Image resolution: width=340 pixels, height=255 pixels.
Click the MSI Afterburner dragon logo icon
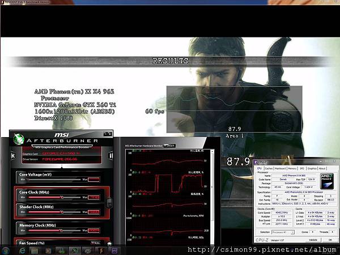coord(19,139)
